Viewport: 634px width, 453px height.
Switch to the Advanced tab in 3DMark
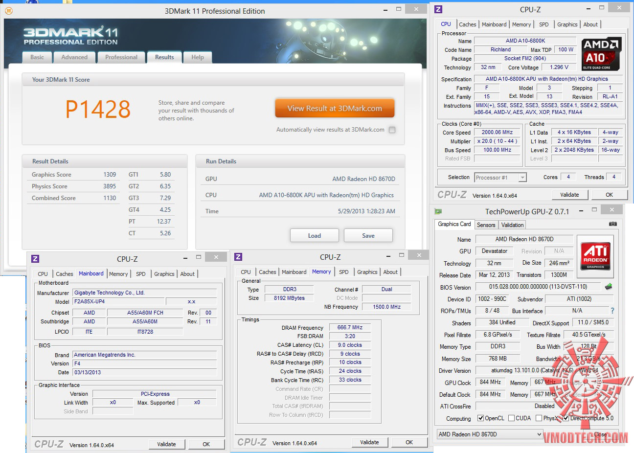pyautogui.click(x=74, y=57)
